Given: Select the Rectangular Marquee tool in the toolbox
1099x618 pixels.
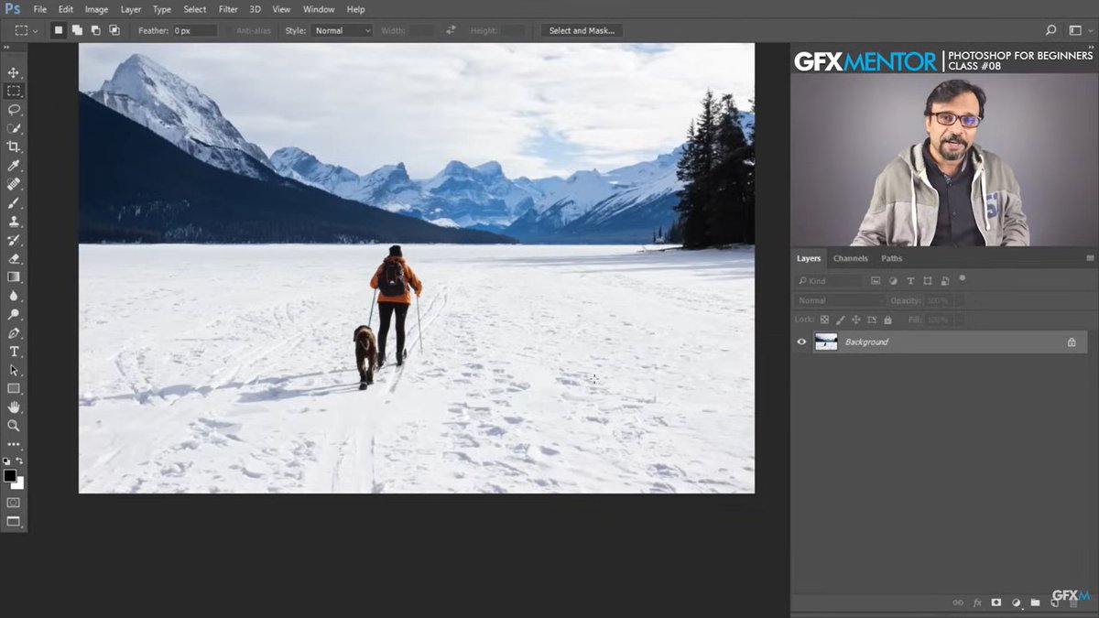Looking at the screenshot, I should [x=14, y=91].
